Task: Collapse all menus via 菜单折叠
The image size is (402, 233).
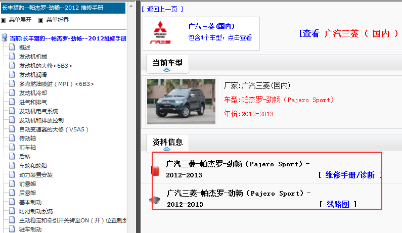Action: (x=58, y=20)
